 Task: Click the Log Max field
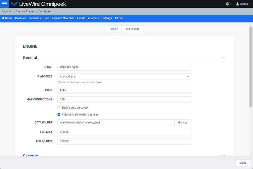click(x=124, y=132)
